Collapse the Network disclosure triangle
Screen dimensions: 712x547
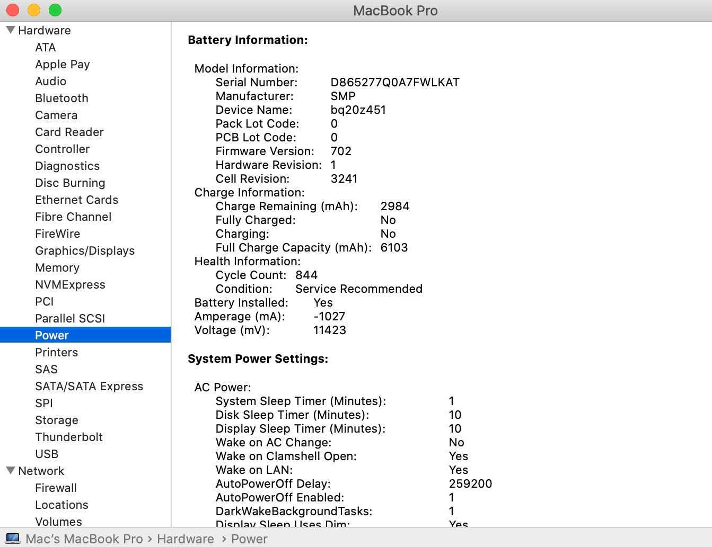(x=10, y=471)
